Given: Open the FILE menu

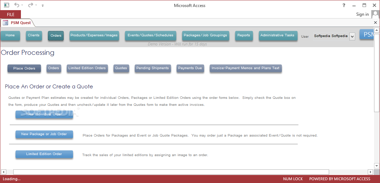Looking at the screenshot, I should coord(10,15).
